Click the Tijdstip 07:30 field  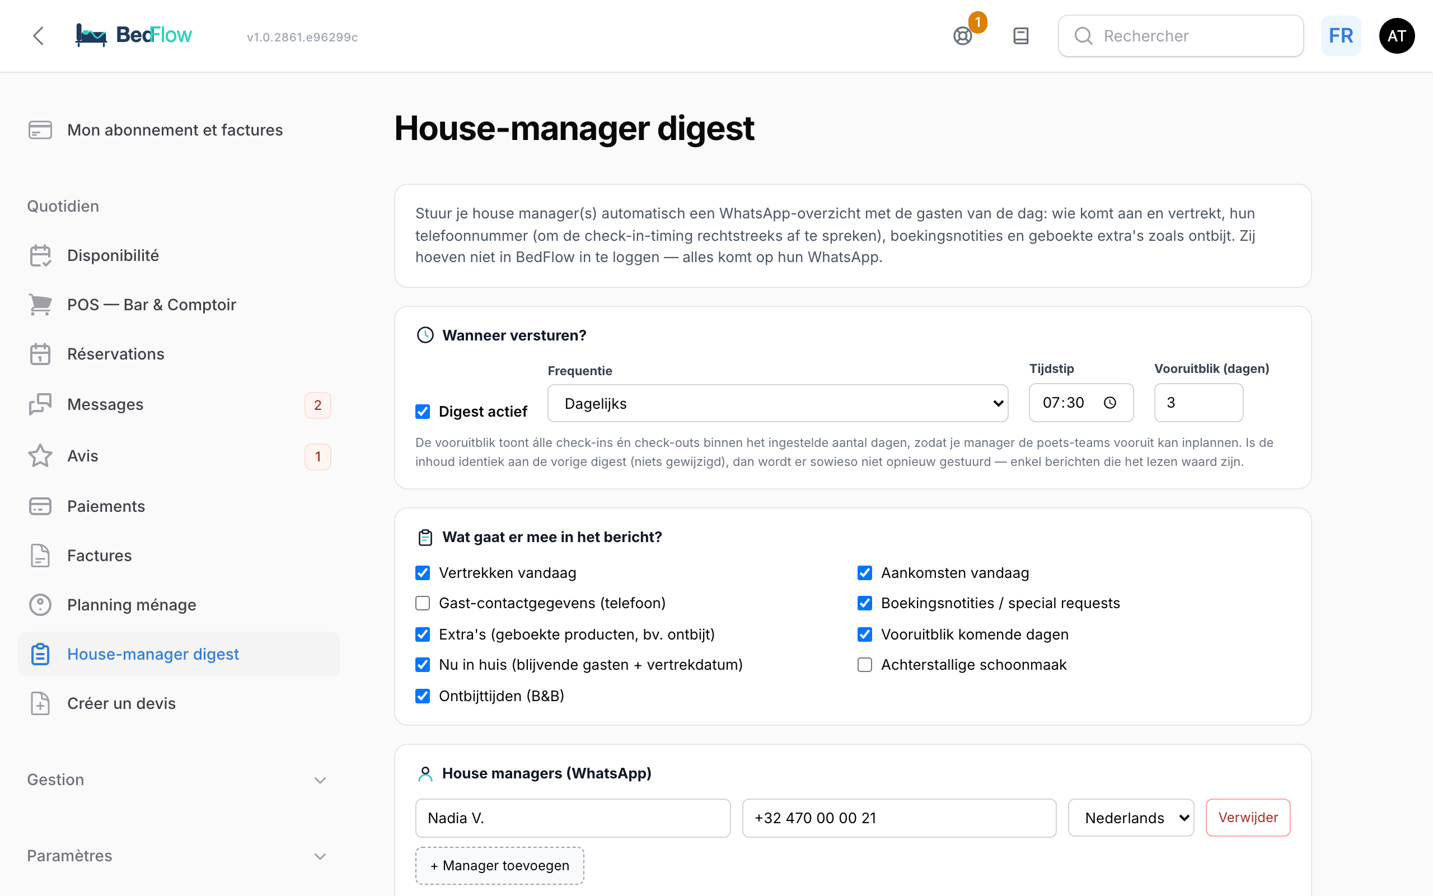pyautogui.click(x=1081, y=403)
